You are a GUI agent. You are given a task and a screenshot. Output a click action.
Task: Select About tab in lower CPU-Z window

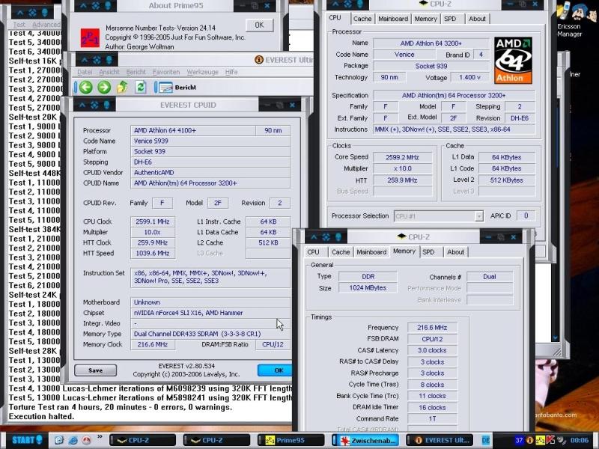pyautogui.click(x=455, y=252)
